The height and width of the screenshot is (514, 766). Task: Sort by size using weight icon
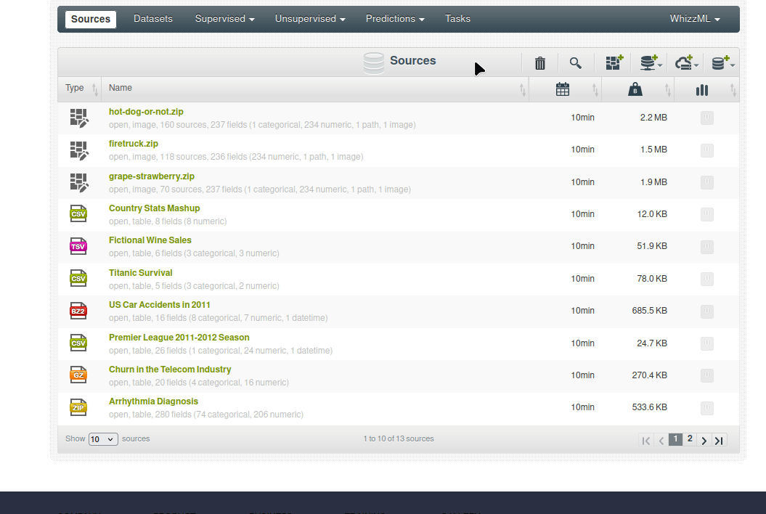[635, 89]
